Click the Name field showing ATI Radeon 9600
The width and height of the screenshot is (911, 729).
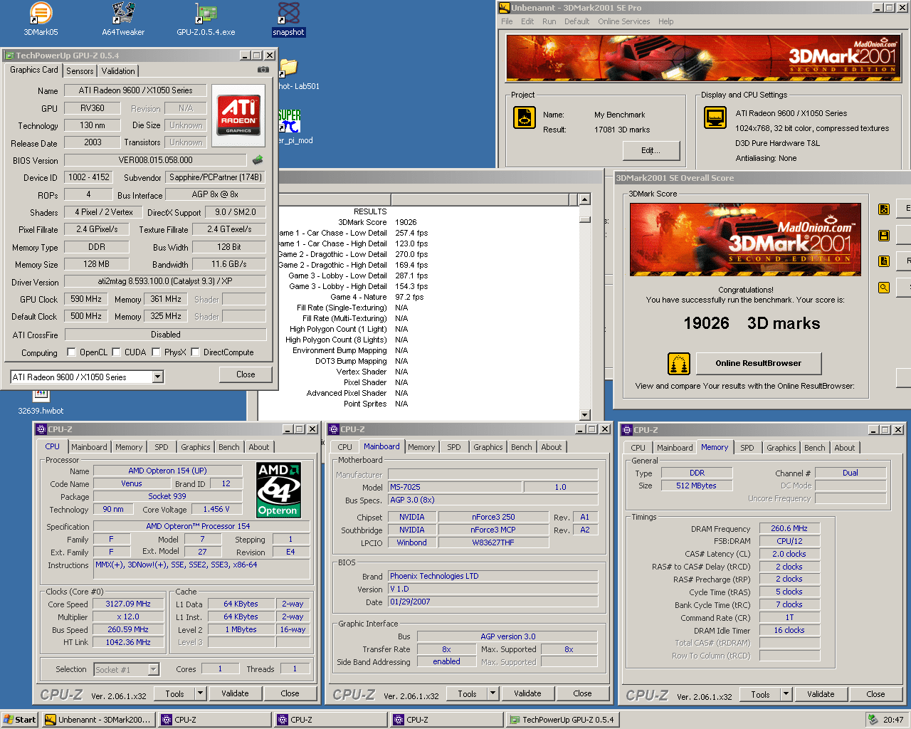[135, 90]
